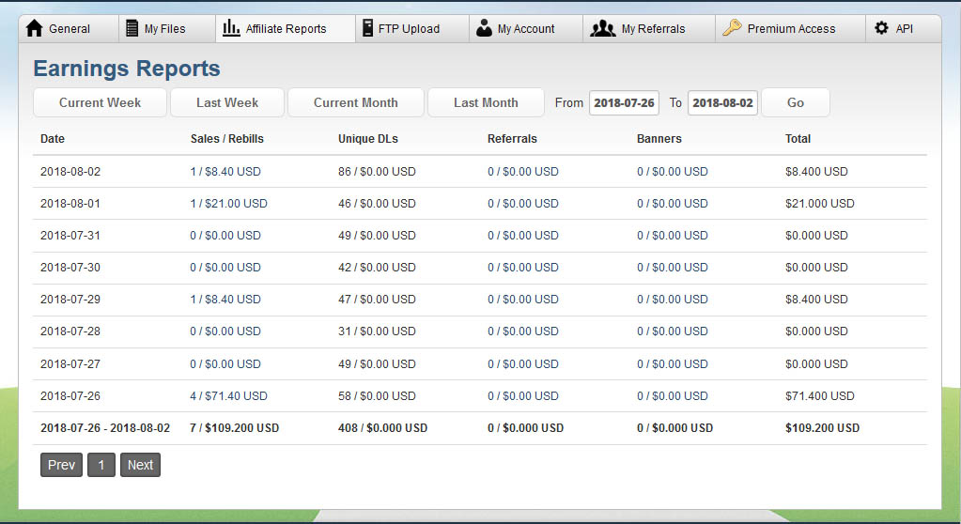
Task: Click the Prev pagination button
Action: pyautogui.click(x=61, y=465)
